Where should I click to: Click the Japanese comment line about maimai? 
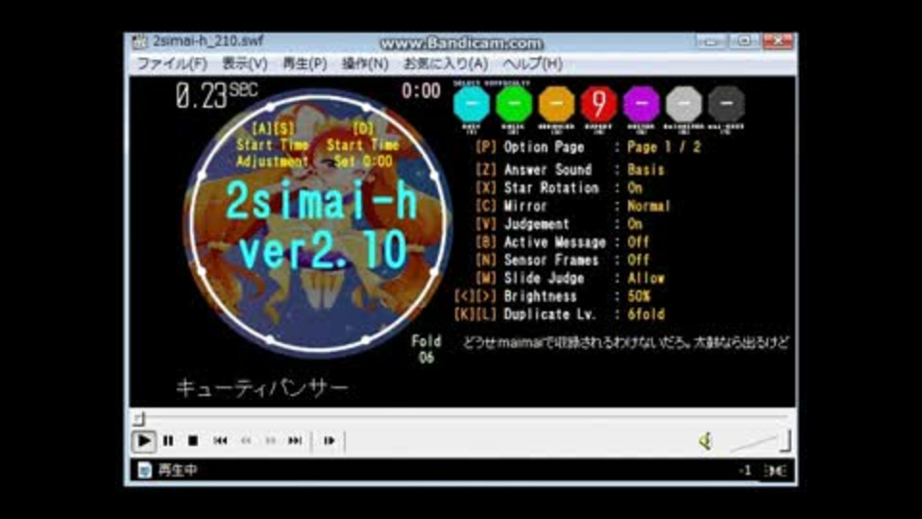click(x=625, y=342)
